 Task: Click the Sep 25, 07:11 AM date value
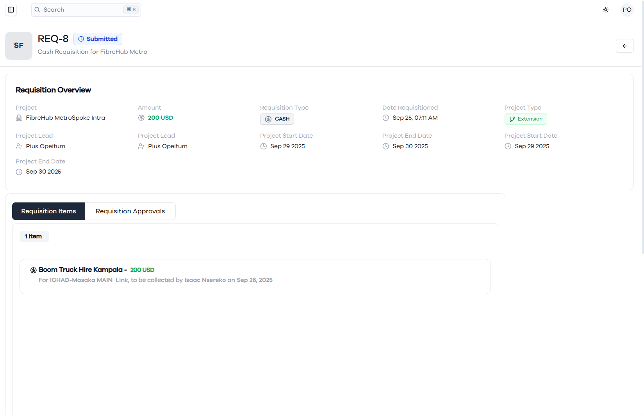(415, 118)
